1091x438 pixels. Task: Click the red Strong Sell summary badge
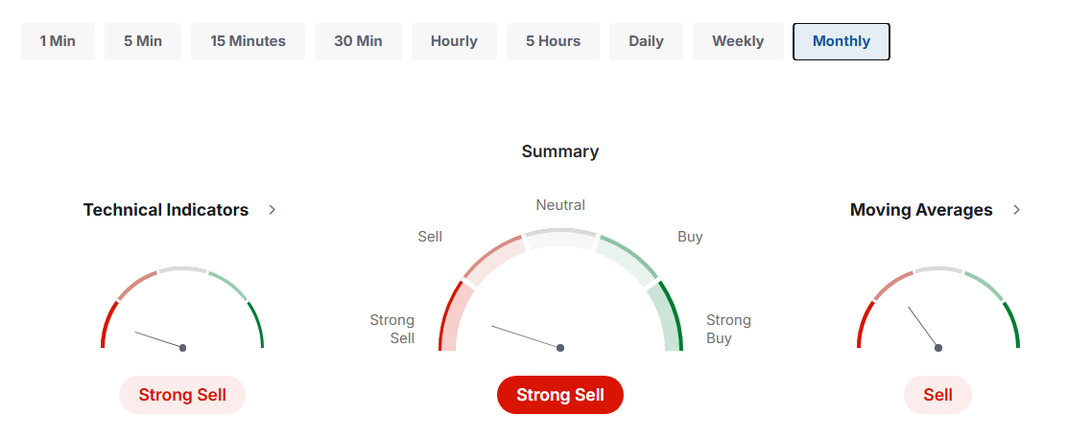(560, 395)
